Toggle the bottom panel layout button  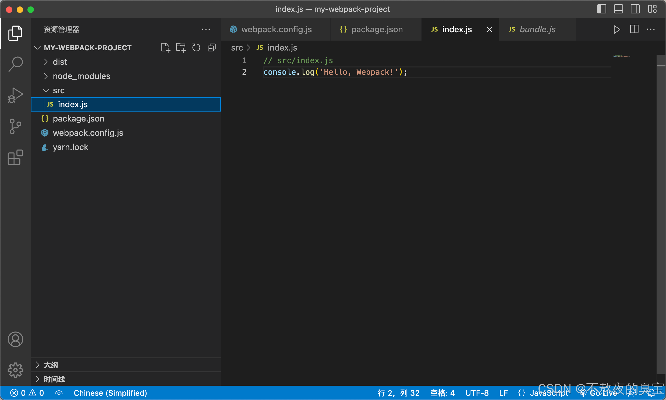tap(618, 9)
